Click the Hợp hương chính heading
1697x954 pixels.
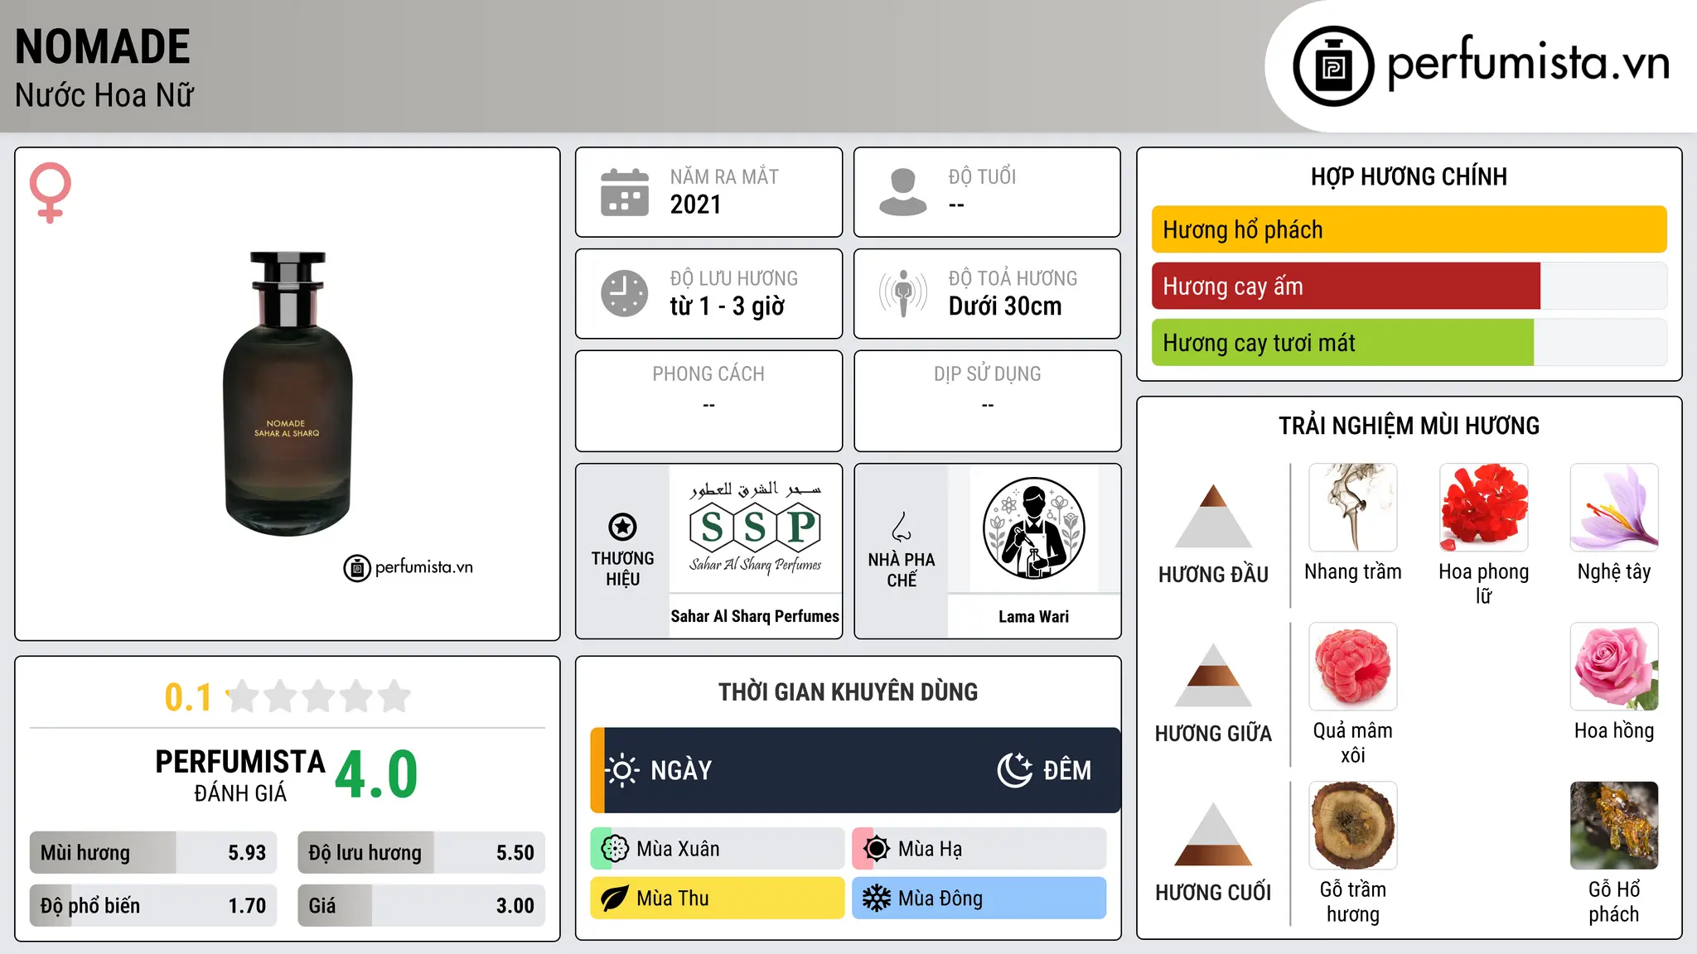pos(1409,176)
